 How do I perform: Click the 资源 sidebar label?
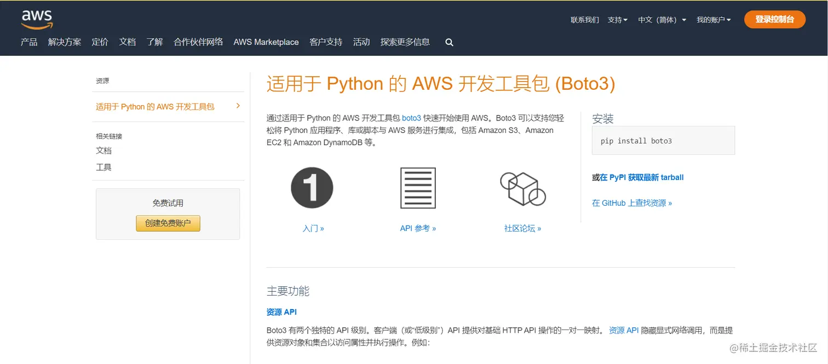[102, 81]
